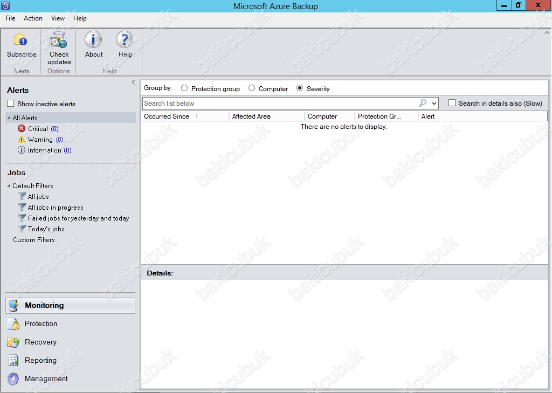Click the Protection padlock icon

pyautogui.click(x=13, y=323)
